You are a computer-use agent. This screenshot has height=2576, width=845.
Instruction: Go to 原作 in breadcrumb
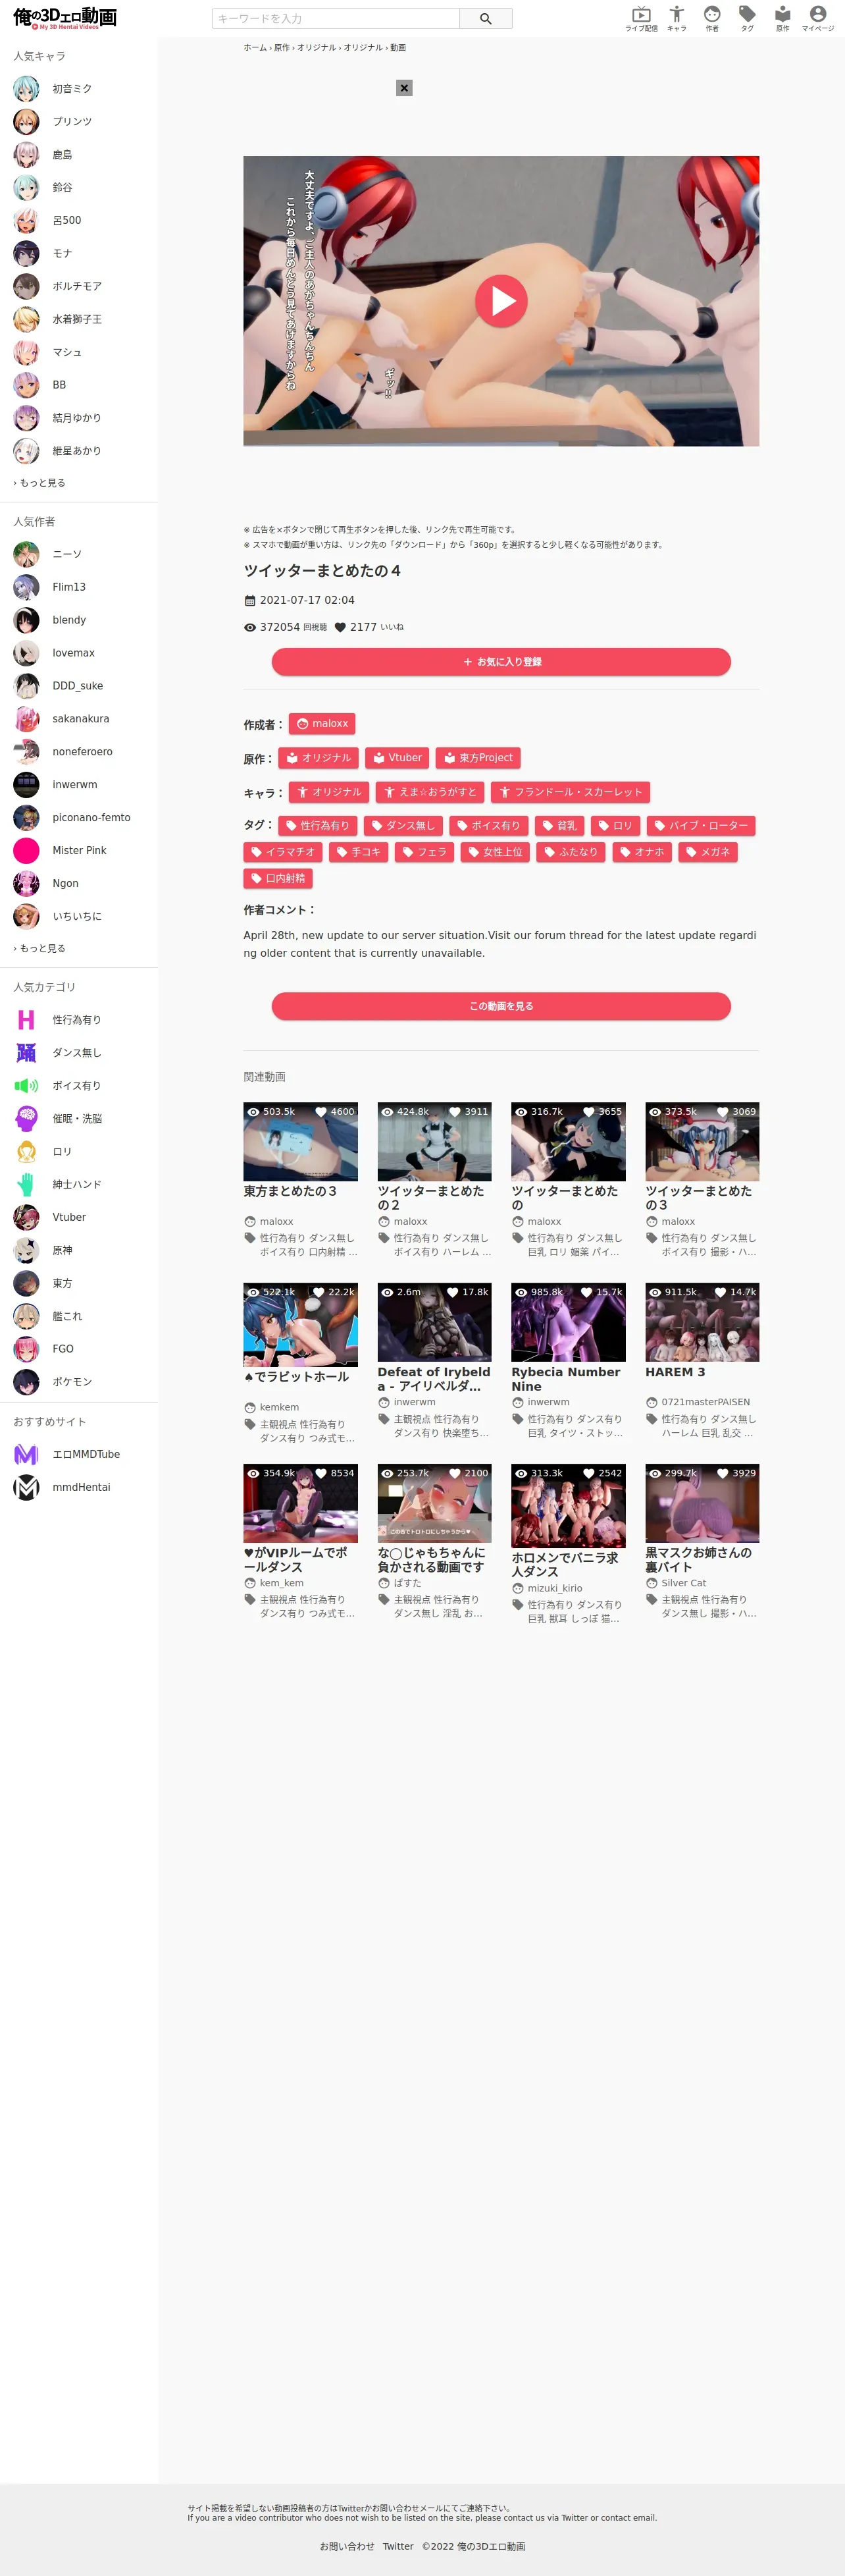[282, 47]
